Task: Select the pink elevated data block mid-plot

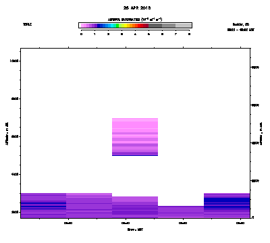Action: click(135, 137)
